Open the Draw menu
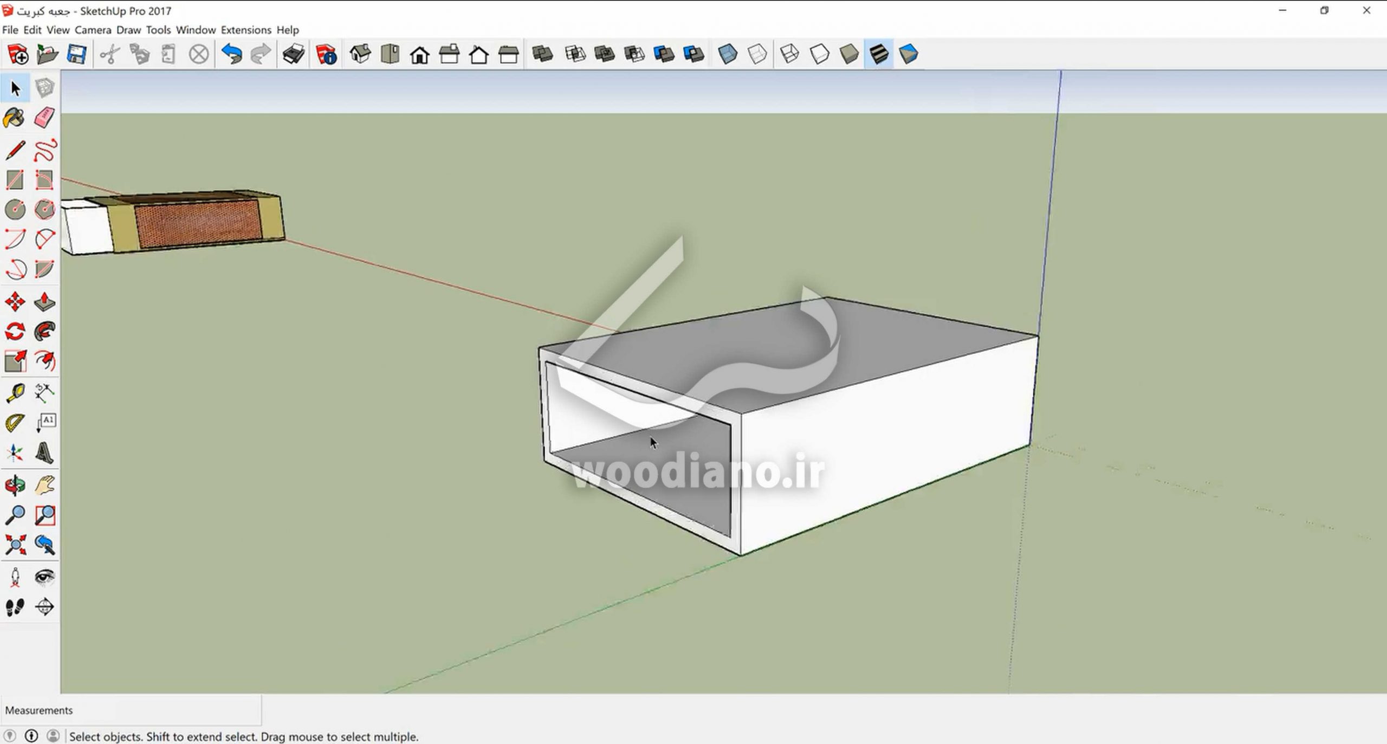 [x=128, y=30]
